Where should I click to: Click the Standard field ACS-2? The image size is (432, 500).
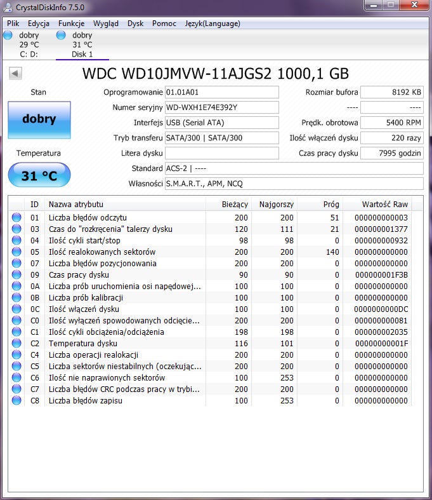pos(294,168)
